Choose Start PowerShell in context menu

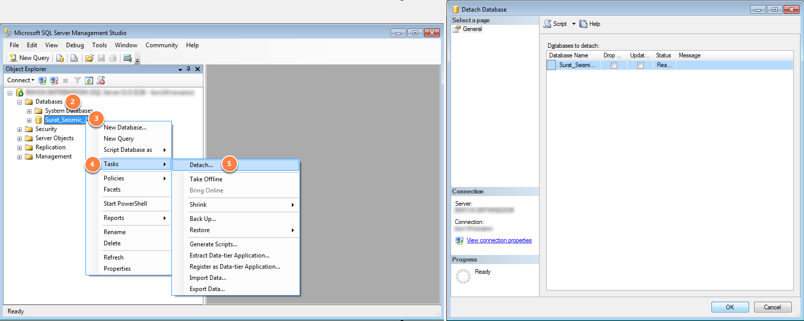[x=129, y=204]
